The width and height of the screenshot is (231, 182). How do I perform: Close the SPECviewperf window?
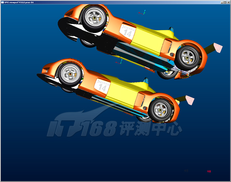[x=228, y=3]
